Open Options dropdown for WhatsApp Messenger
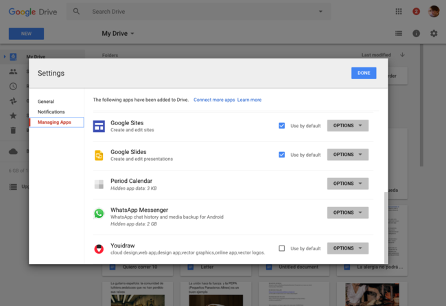 (348, 212)
